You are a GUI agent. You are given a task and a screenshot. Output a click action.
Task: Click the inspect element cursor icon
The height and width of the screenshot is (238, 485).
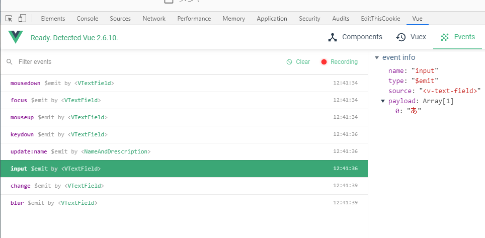(x=9, y=19)
